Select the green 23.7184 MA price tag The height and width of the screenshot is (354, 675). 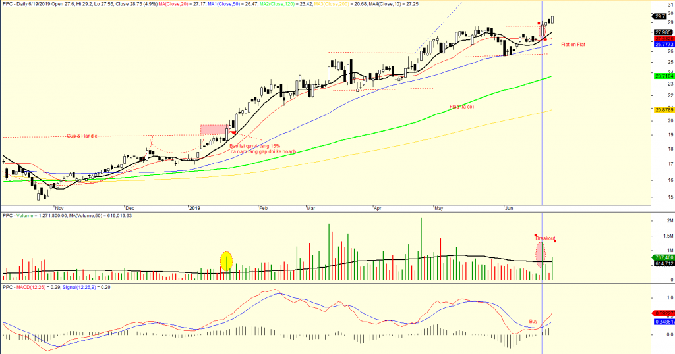[662, 76]
